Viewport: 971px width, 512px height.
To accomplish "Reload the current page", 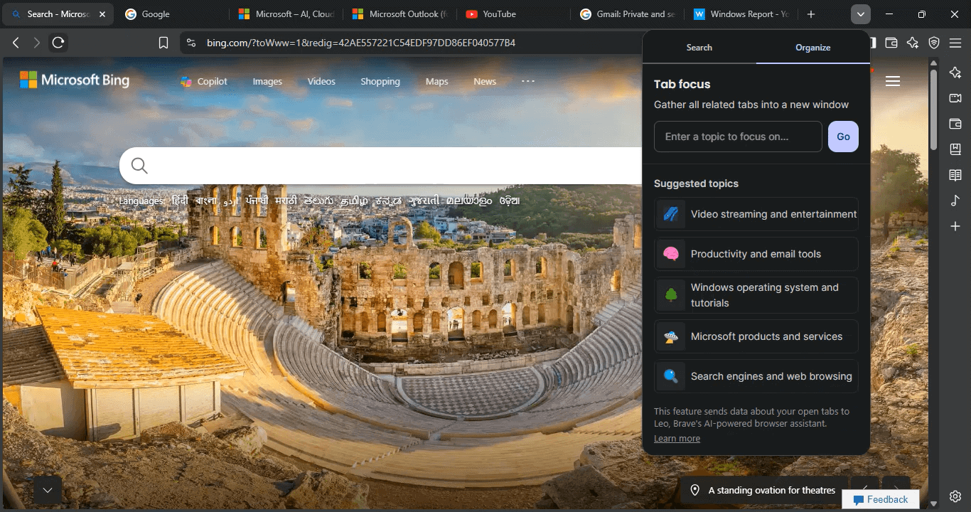I will pos(58,43).
